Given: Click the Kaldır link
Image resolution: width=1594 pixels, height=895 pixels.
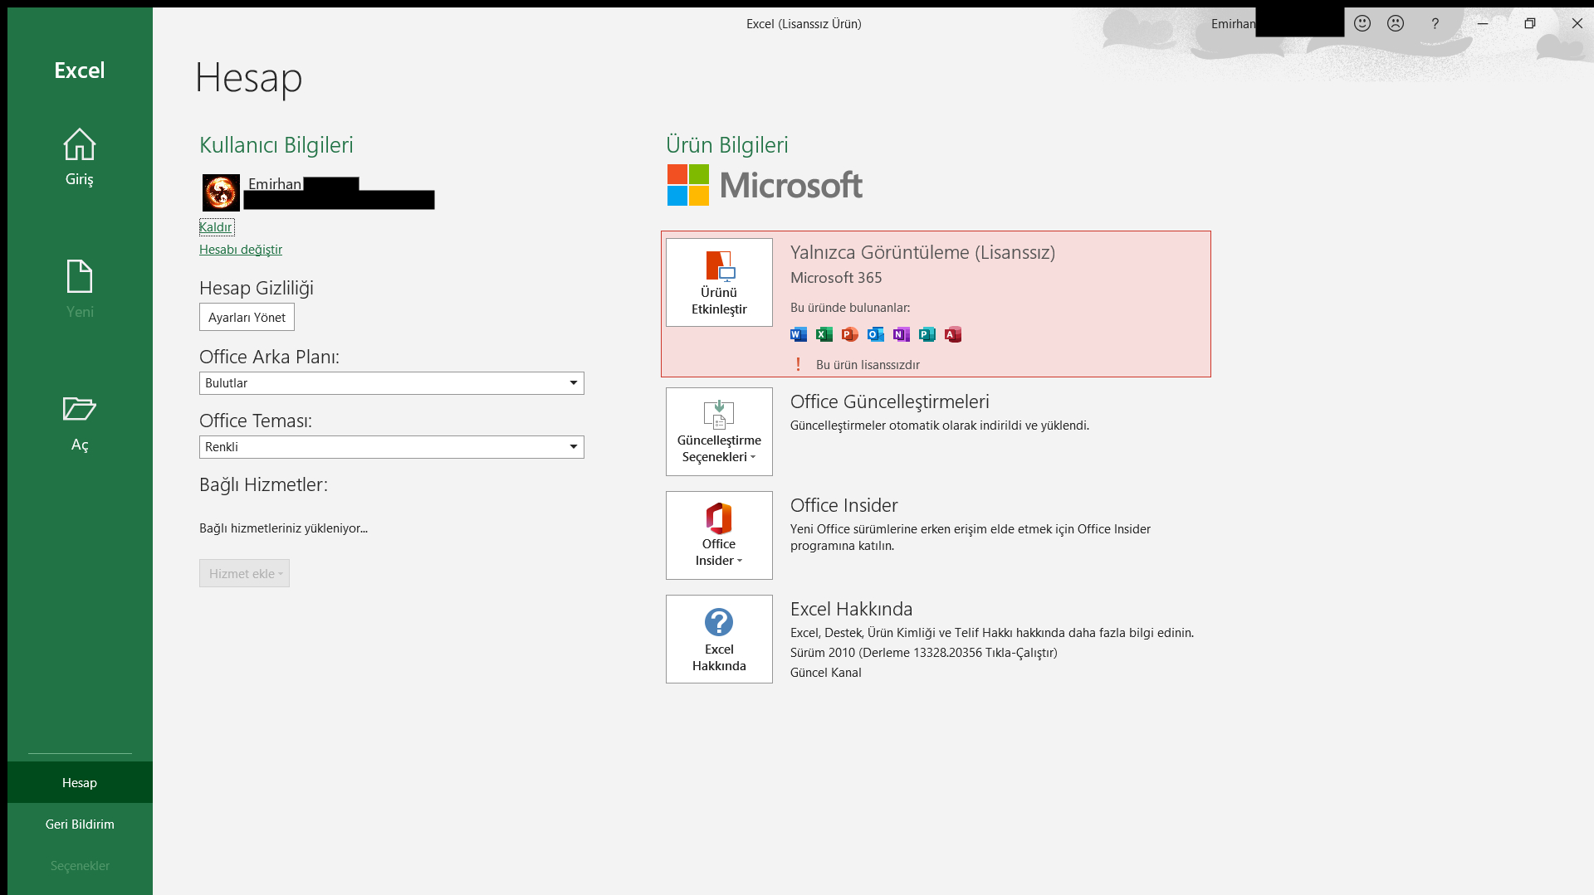Looking at the screenshot, I should click(216, 227).
